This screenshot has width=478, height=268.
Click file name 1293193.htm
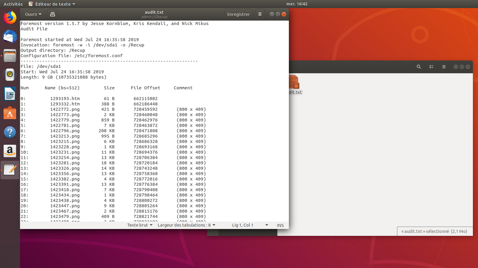(65, 98)
